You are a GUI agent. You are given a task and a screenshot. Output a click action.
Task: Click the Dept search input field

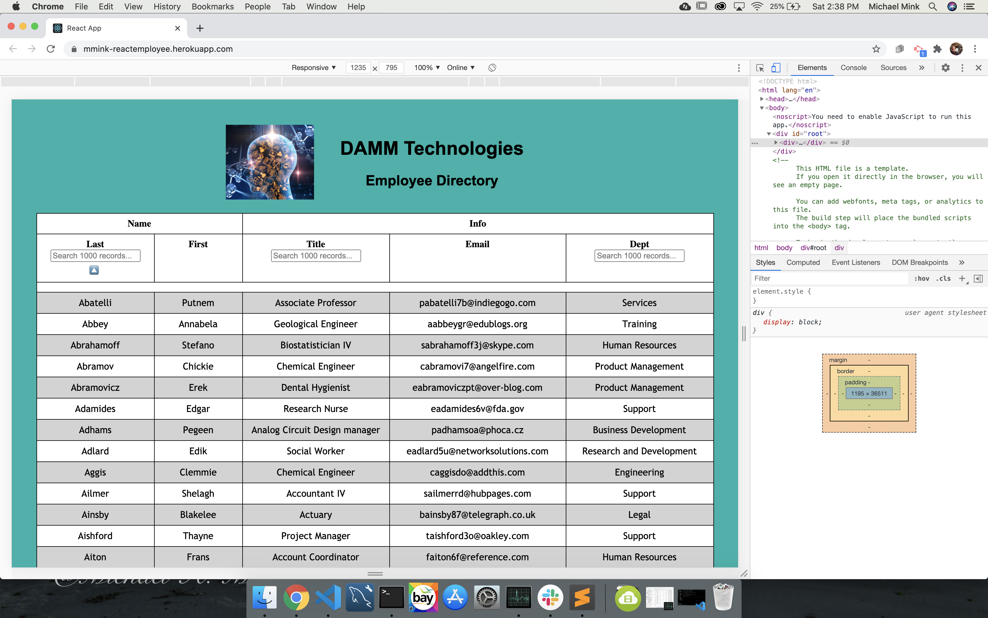[x=639, y=256]
